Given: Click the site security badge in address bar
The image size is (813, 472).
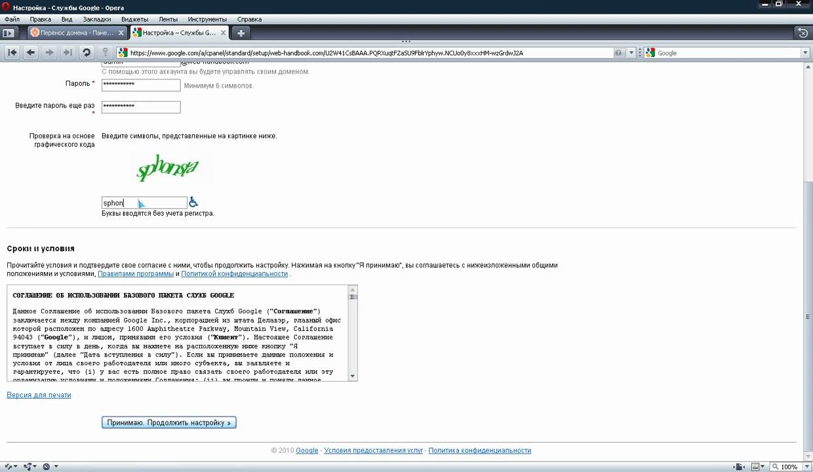Looking at the screenshot, I should (618, 53).
